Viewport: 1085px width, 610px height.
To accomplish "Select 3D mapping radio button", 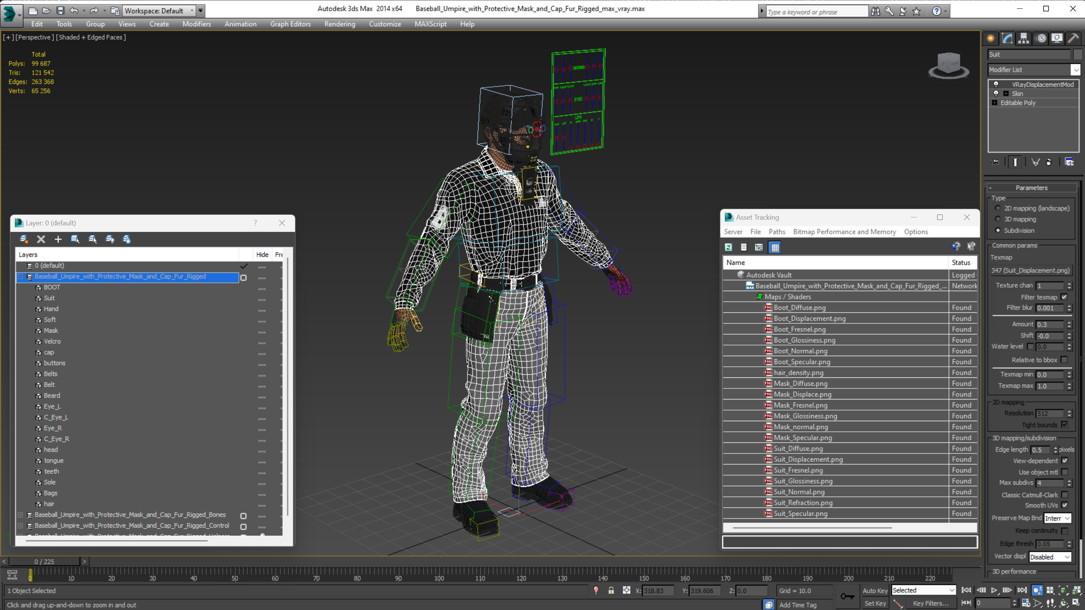I will [998, 219].
